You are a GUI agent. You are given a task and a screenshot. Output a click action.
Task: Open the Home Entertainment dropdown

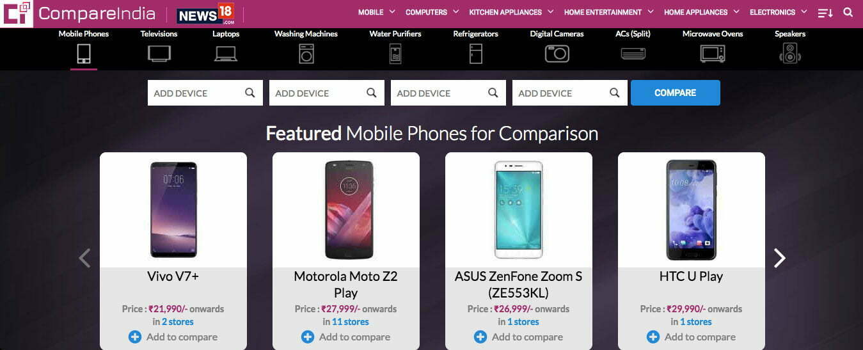[x=608, y=12]
